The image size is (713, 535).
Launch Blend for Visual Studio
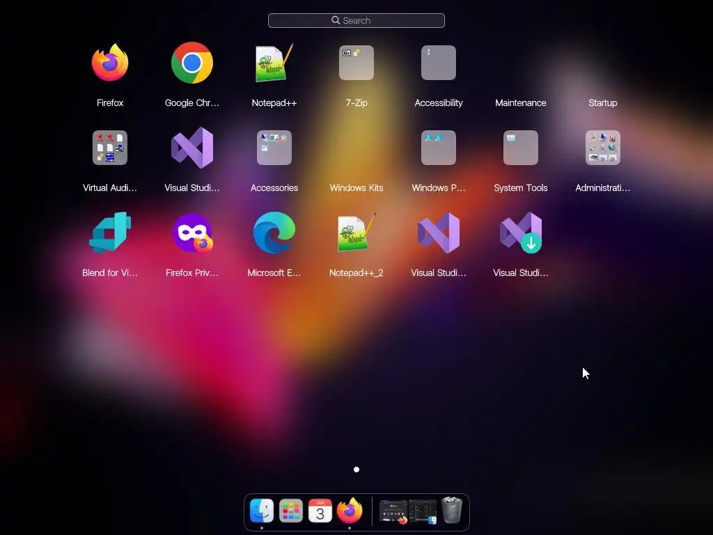[x=110, y=233]
